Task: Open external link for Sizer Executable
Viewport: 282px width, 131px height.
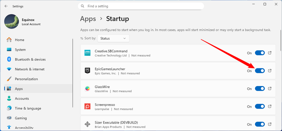Action: (270, 124)
